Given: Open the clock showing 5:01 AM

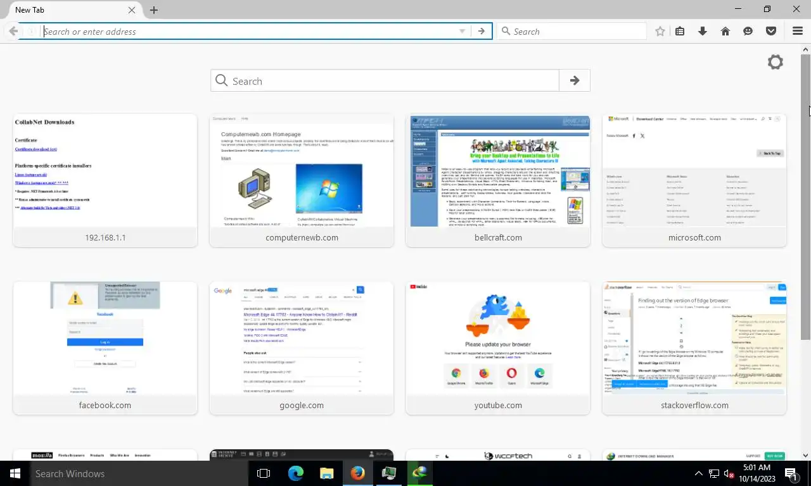Looking at the screenshot, I should click(x=757, y=473).
